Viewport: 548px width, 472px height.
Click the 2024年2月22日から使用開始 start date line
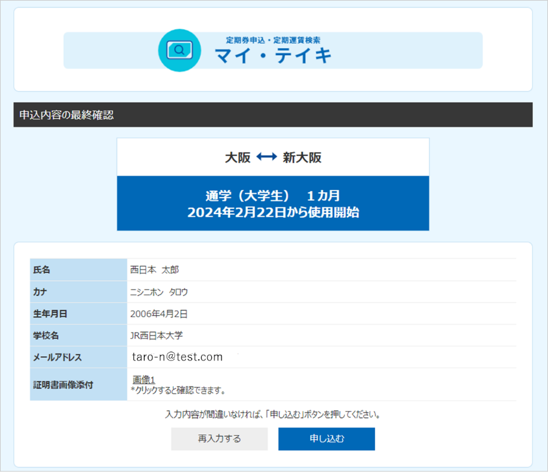(x=273, y=212)
